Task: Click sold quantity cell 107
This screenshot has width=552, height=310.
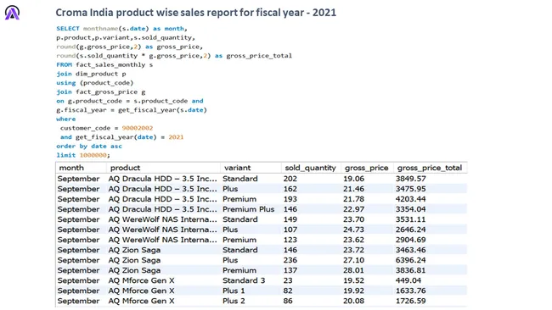Action: coord(290,230)
